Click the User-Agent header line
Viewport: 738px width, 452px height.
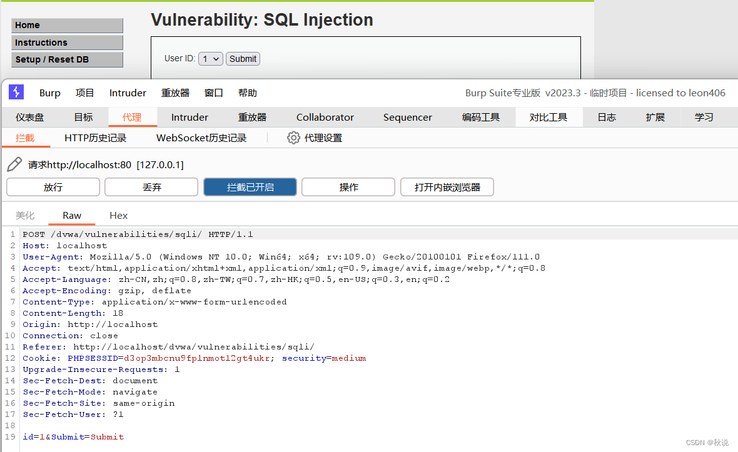(281, 257)
